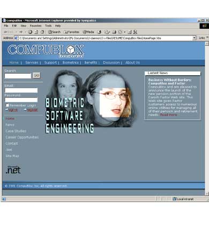Click the Local intranet zone icon
Image resolution: width=209 pixels, height=230 pixels.
175,199
